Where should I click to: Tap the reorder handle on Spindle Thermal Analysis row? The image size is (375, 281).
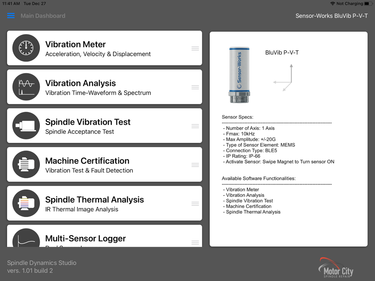click(x=195, y=204)
